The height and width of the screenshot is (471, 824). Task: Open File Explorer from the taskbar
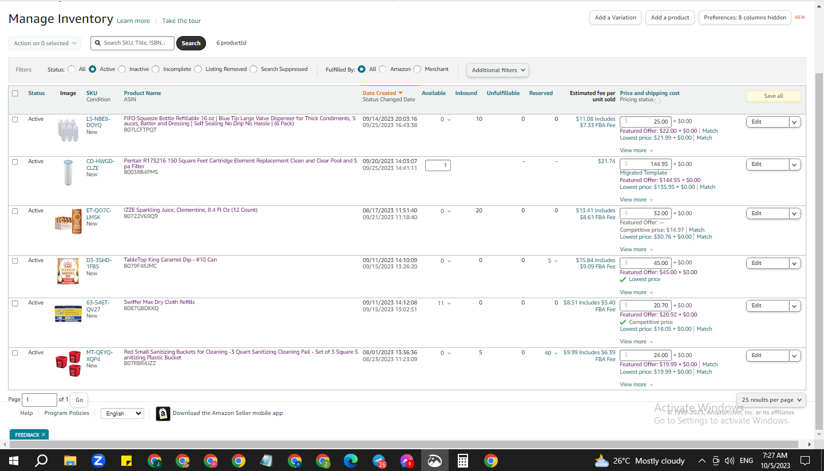click(70, 461)
